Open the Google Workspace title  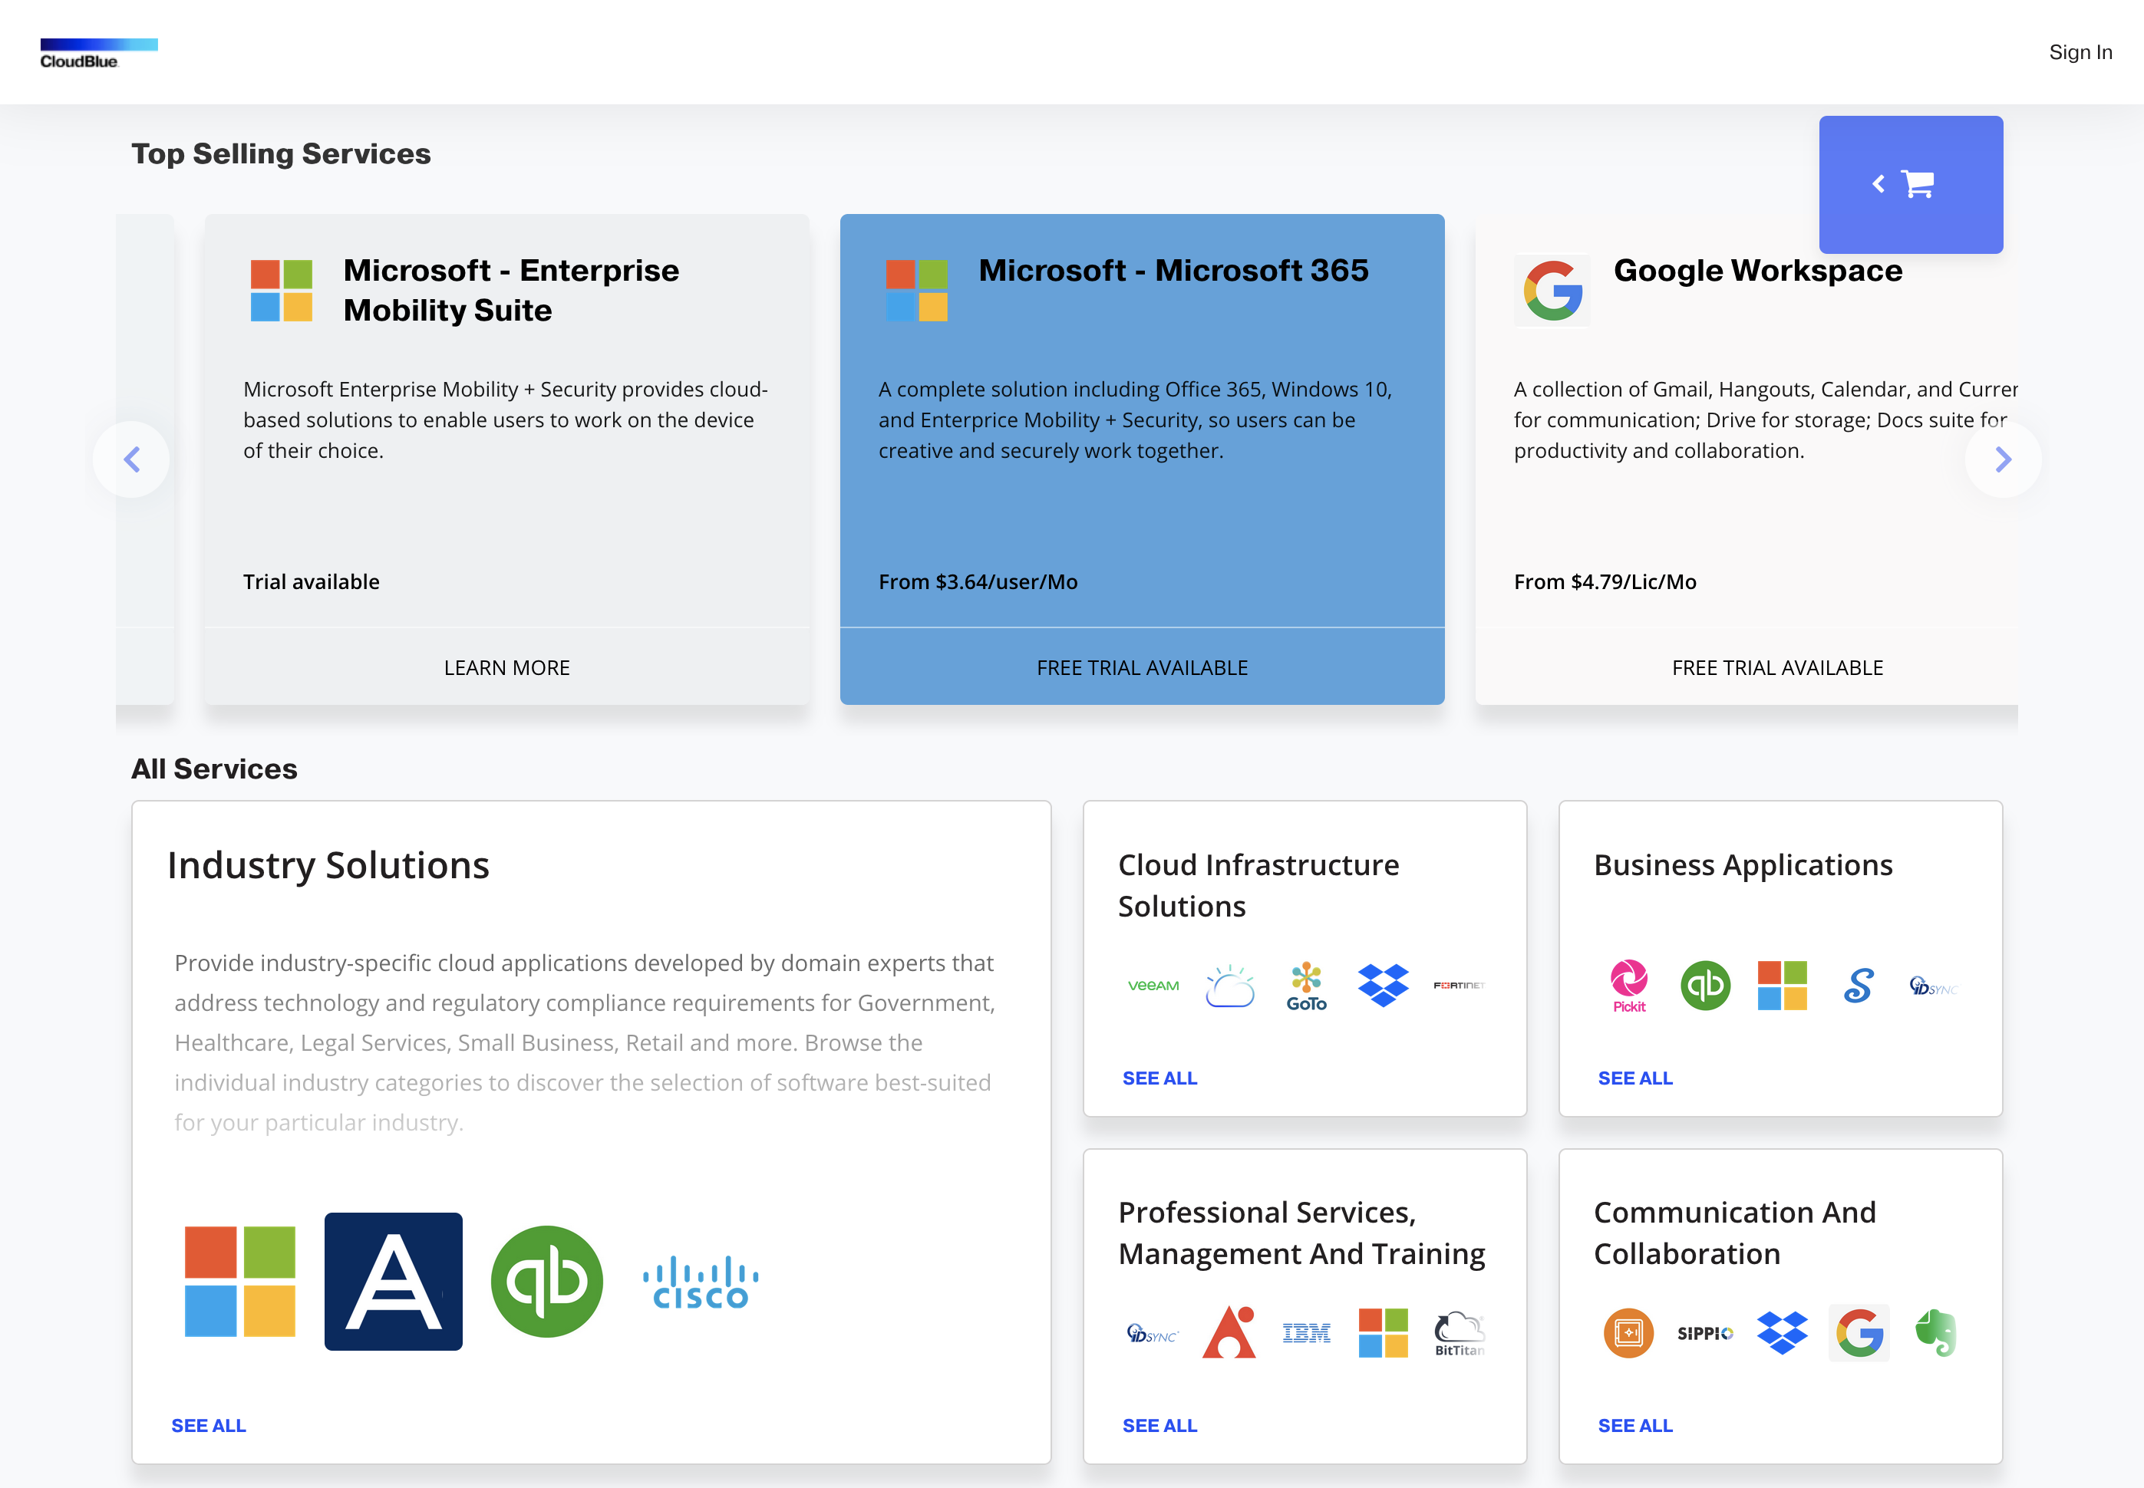click(1757, 271)
